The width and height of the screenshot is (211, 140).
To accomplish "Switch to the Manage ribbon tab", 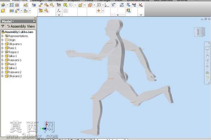I will pos(104,1).
